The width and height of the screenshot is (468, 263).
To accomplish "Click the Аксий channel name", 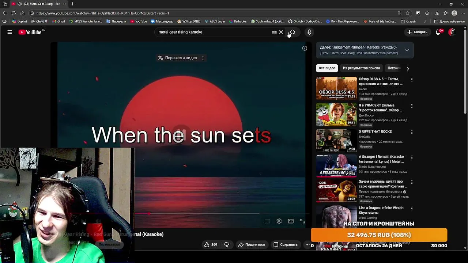I will click(x=363, y=89).
